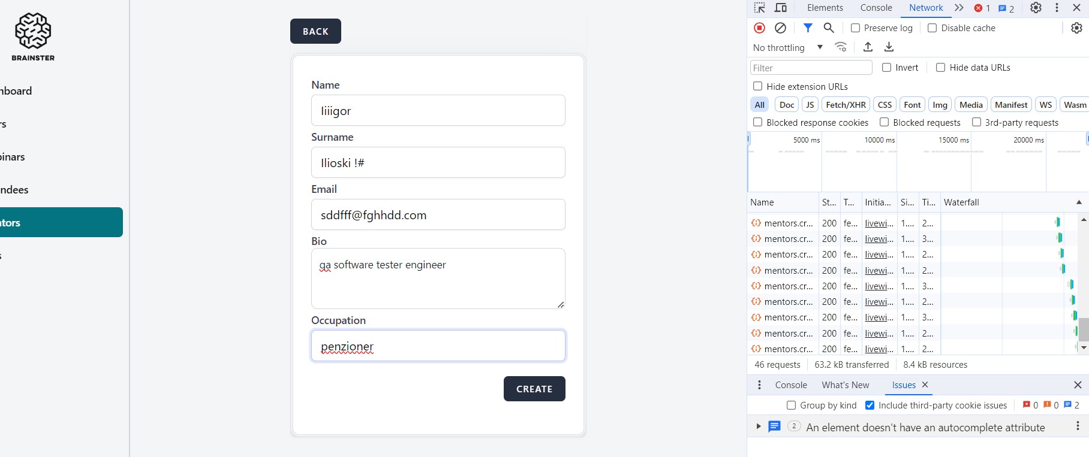Stop recording the network log
The height and width of the screenshot is (457, 1089).
tap(759, 28)
